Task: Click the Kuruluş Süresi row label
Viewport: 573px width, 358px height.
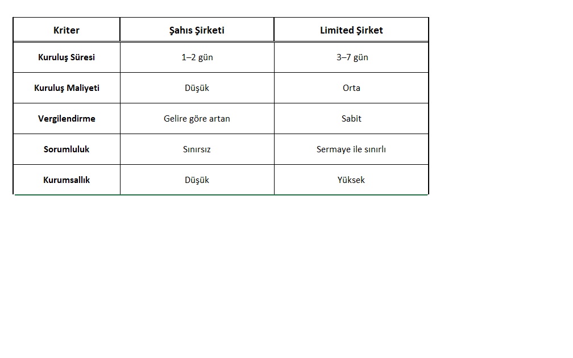Action: pos(67,57)
